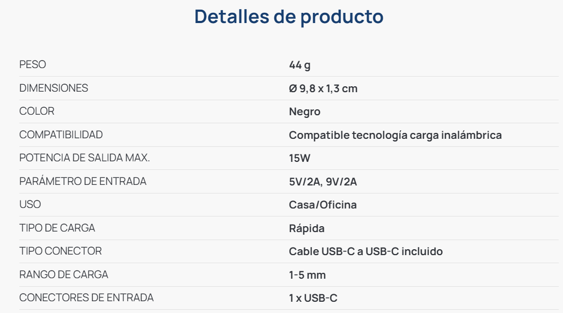
Task: Select the "5V/2A, 9V/2A" input value
Action: 323,182
